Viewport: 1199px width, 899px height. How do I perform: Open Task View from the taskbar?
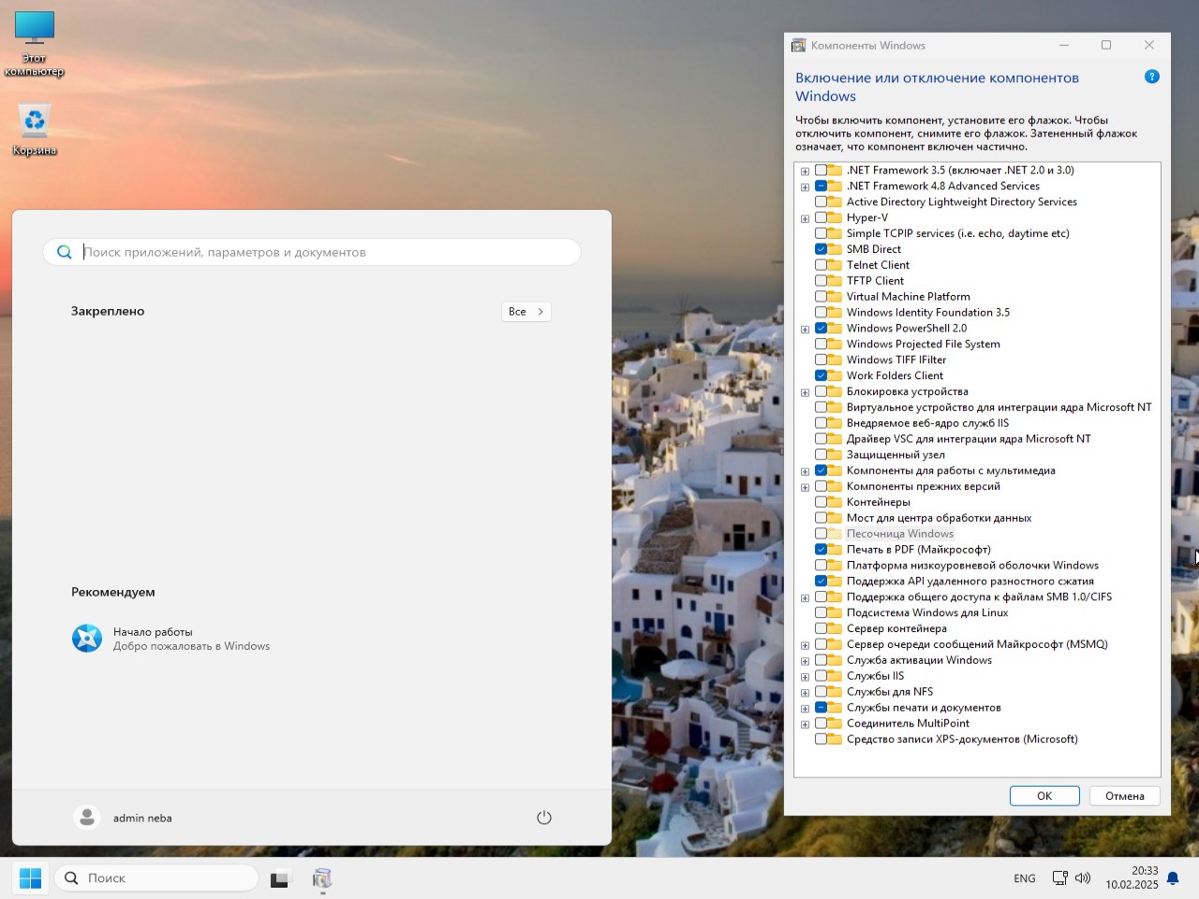click(x=280, y=878)
